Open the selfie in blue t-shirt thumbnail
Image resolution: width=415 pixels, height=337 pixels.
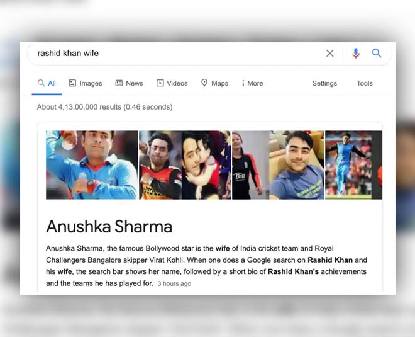[x=297, y=165]
